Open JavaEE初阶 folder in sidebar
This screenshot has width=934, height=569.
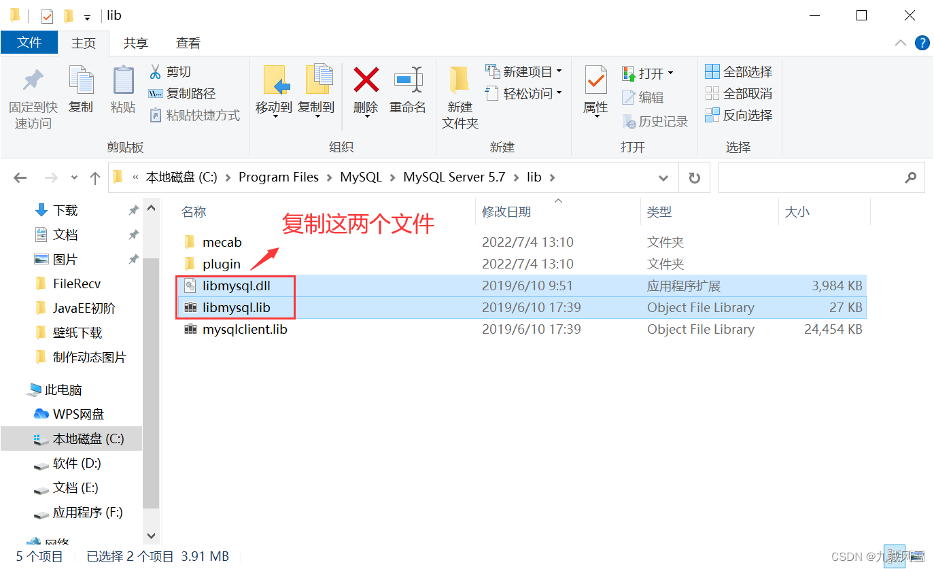tap(84, 308)
